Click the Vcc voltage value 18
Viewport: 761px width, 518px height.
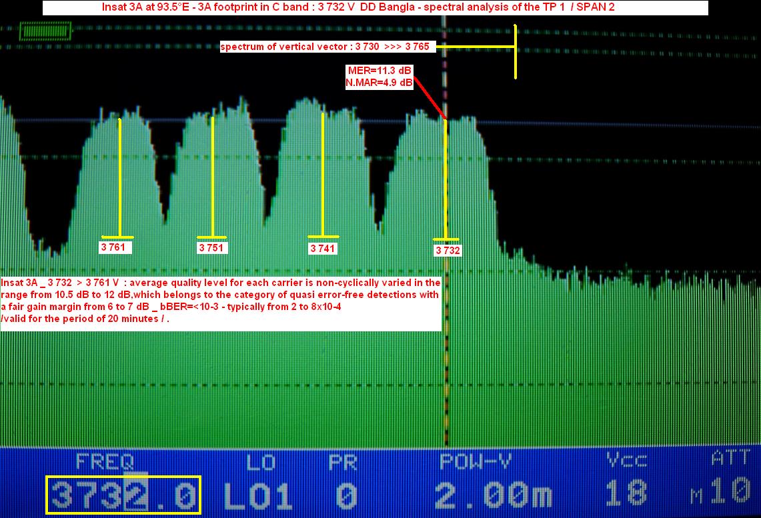tap(626, 493)
